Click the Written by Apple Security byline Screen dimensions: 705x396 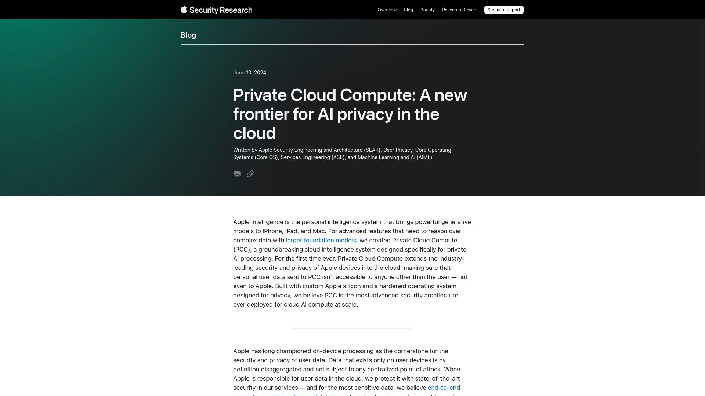click(342, 154)
